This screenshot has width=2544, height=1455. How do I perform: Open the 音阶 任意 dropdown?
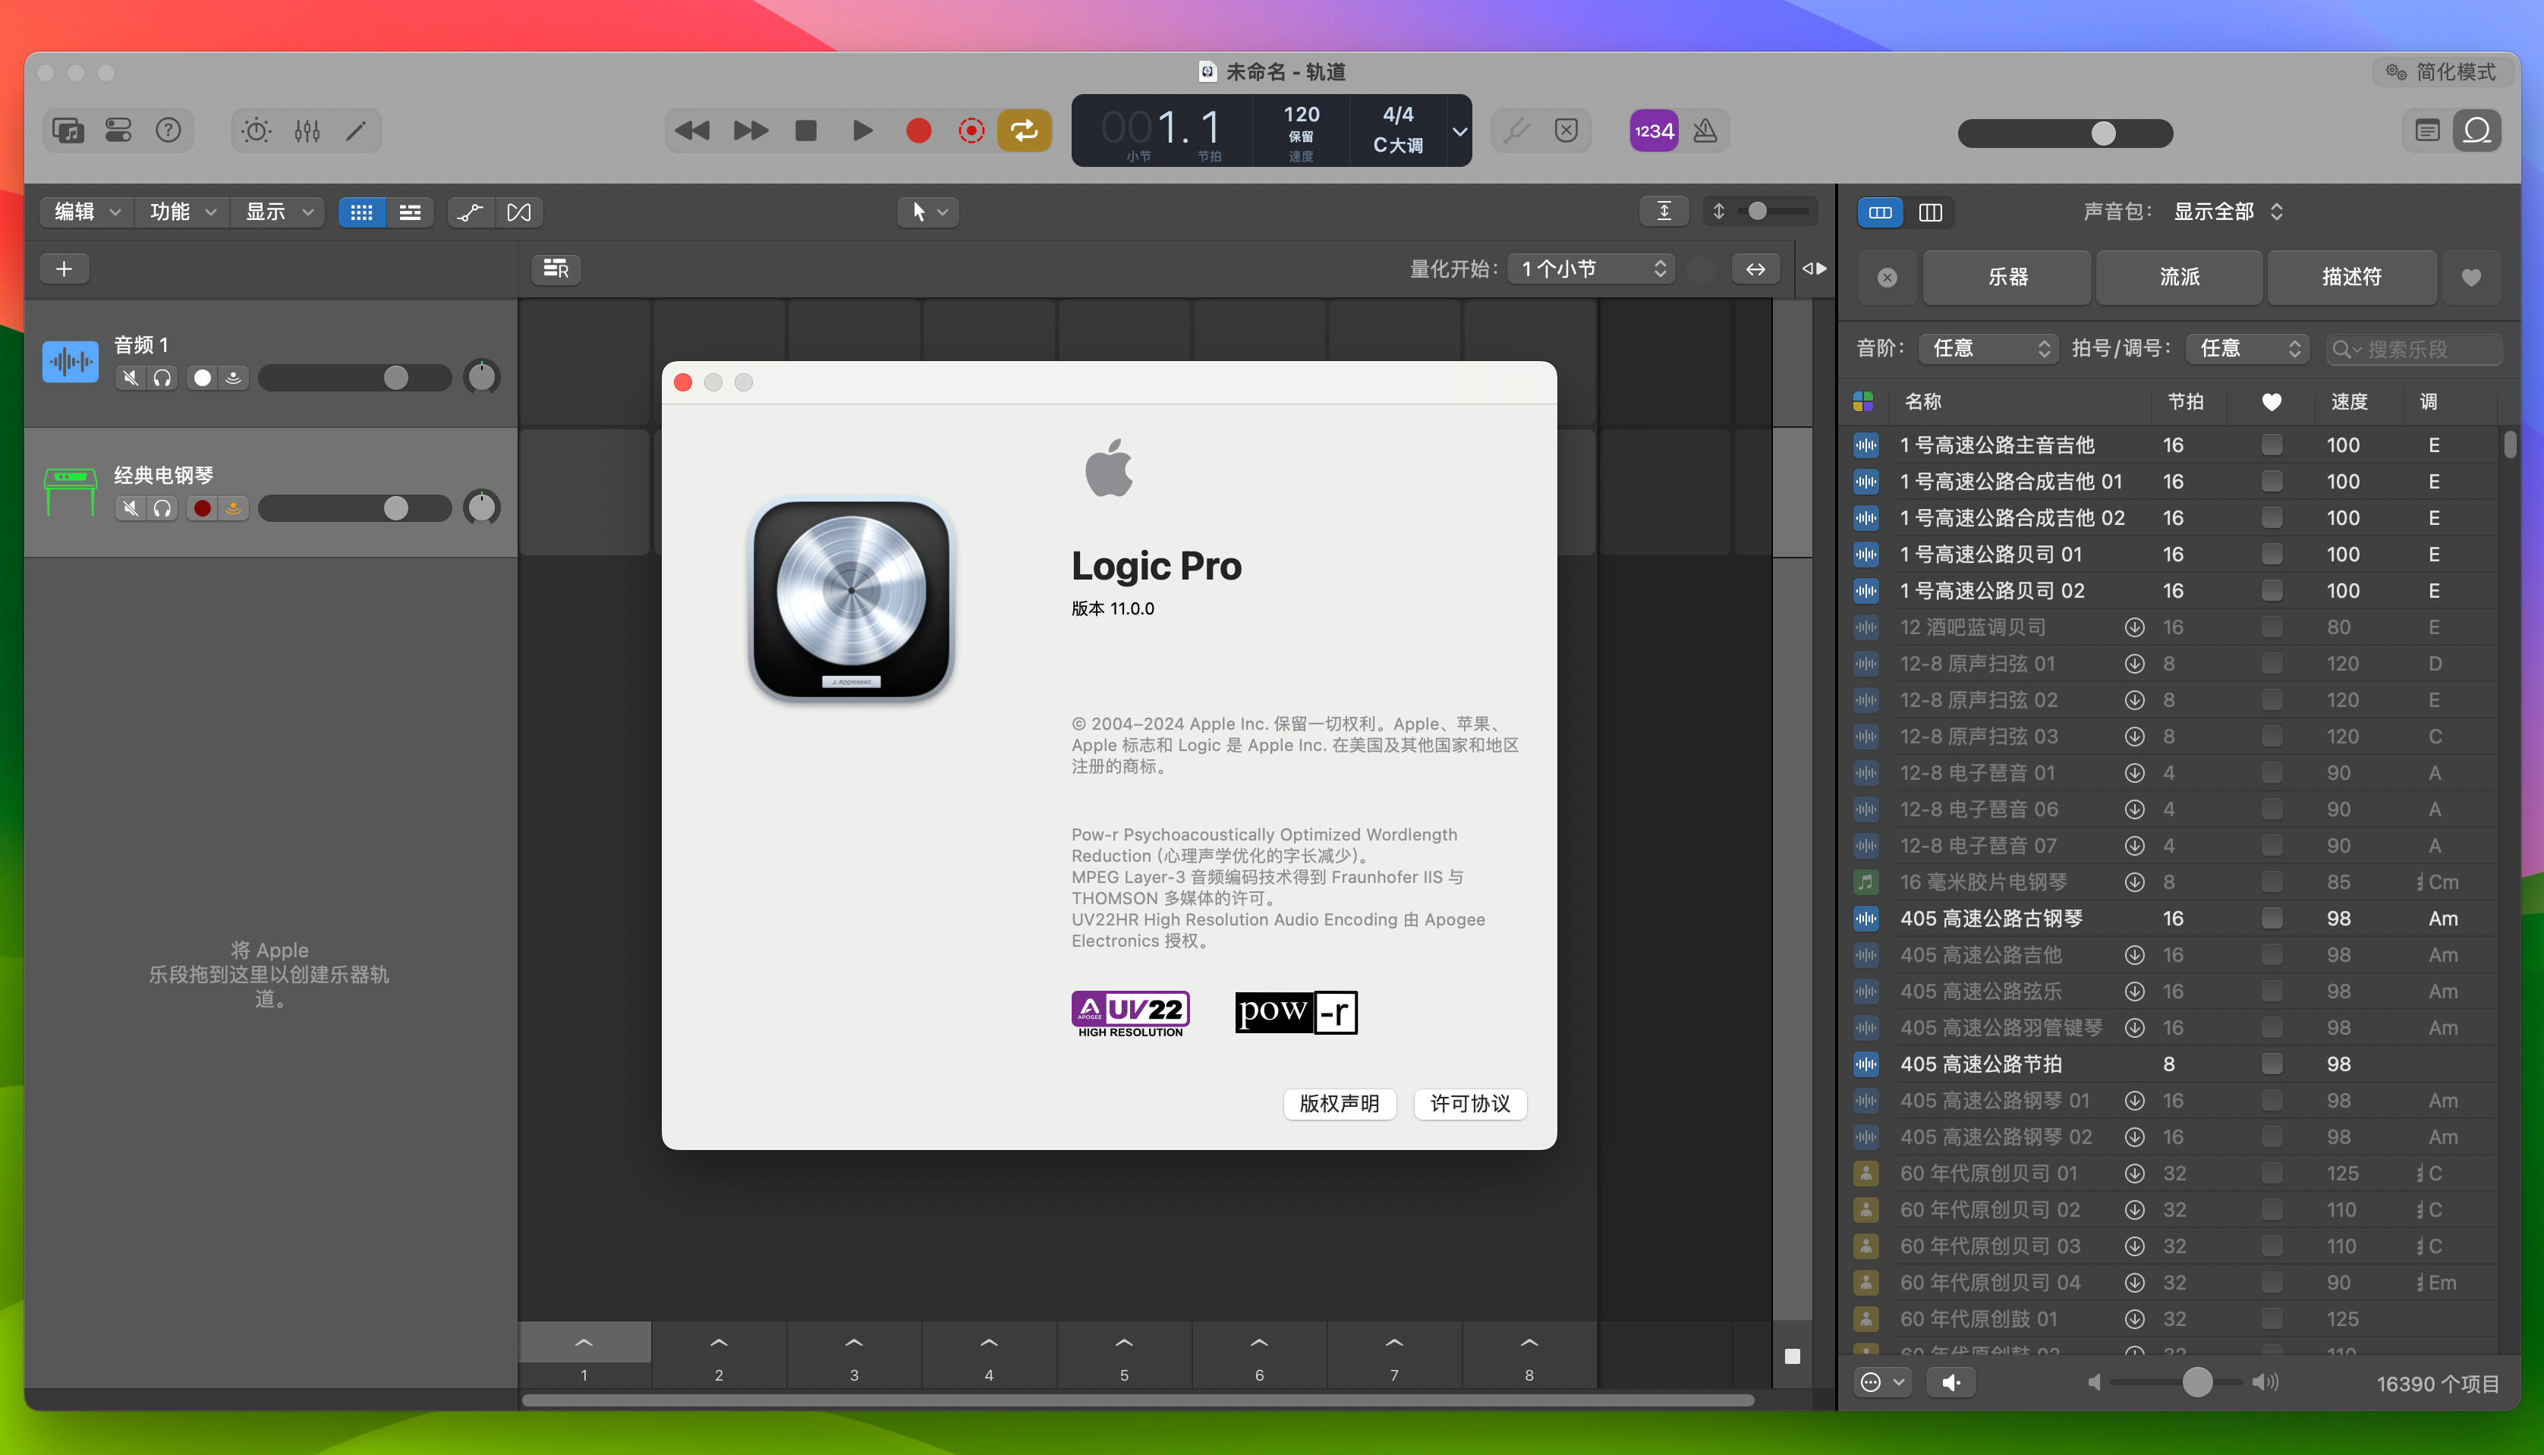1989,349
